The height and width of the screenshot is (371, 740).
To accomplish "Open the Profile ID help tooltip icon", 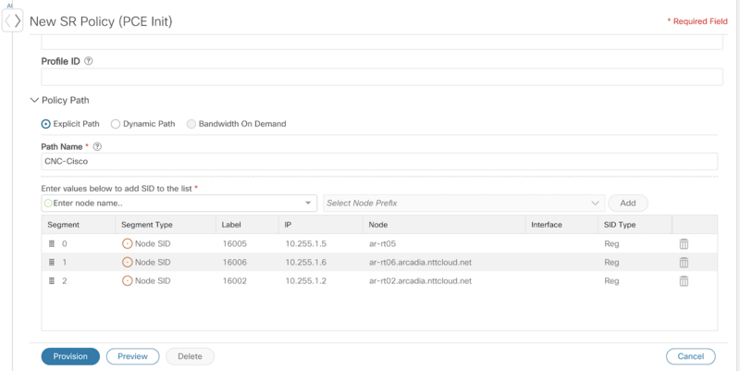I will point(88,61).
